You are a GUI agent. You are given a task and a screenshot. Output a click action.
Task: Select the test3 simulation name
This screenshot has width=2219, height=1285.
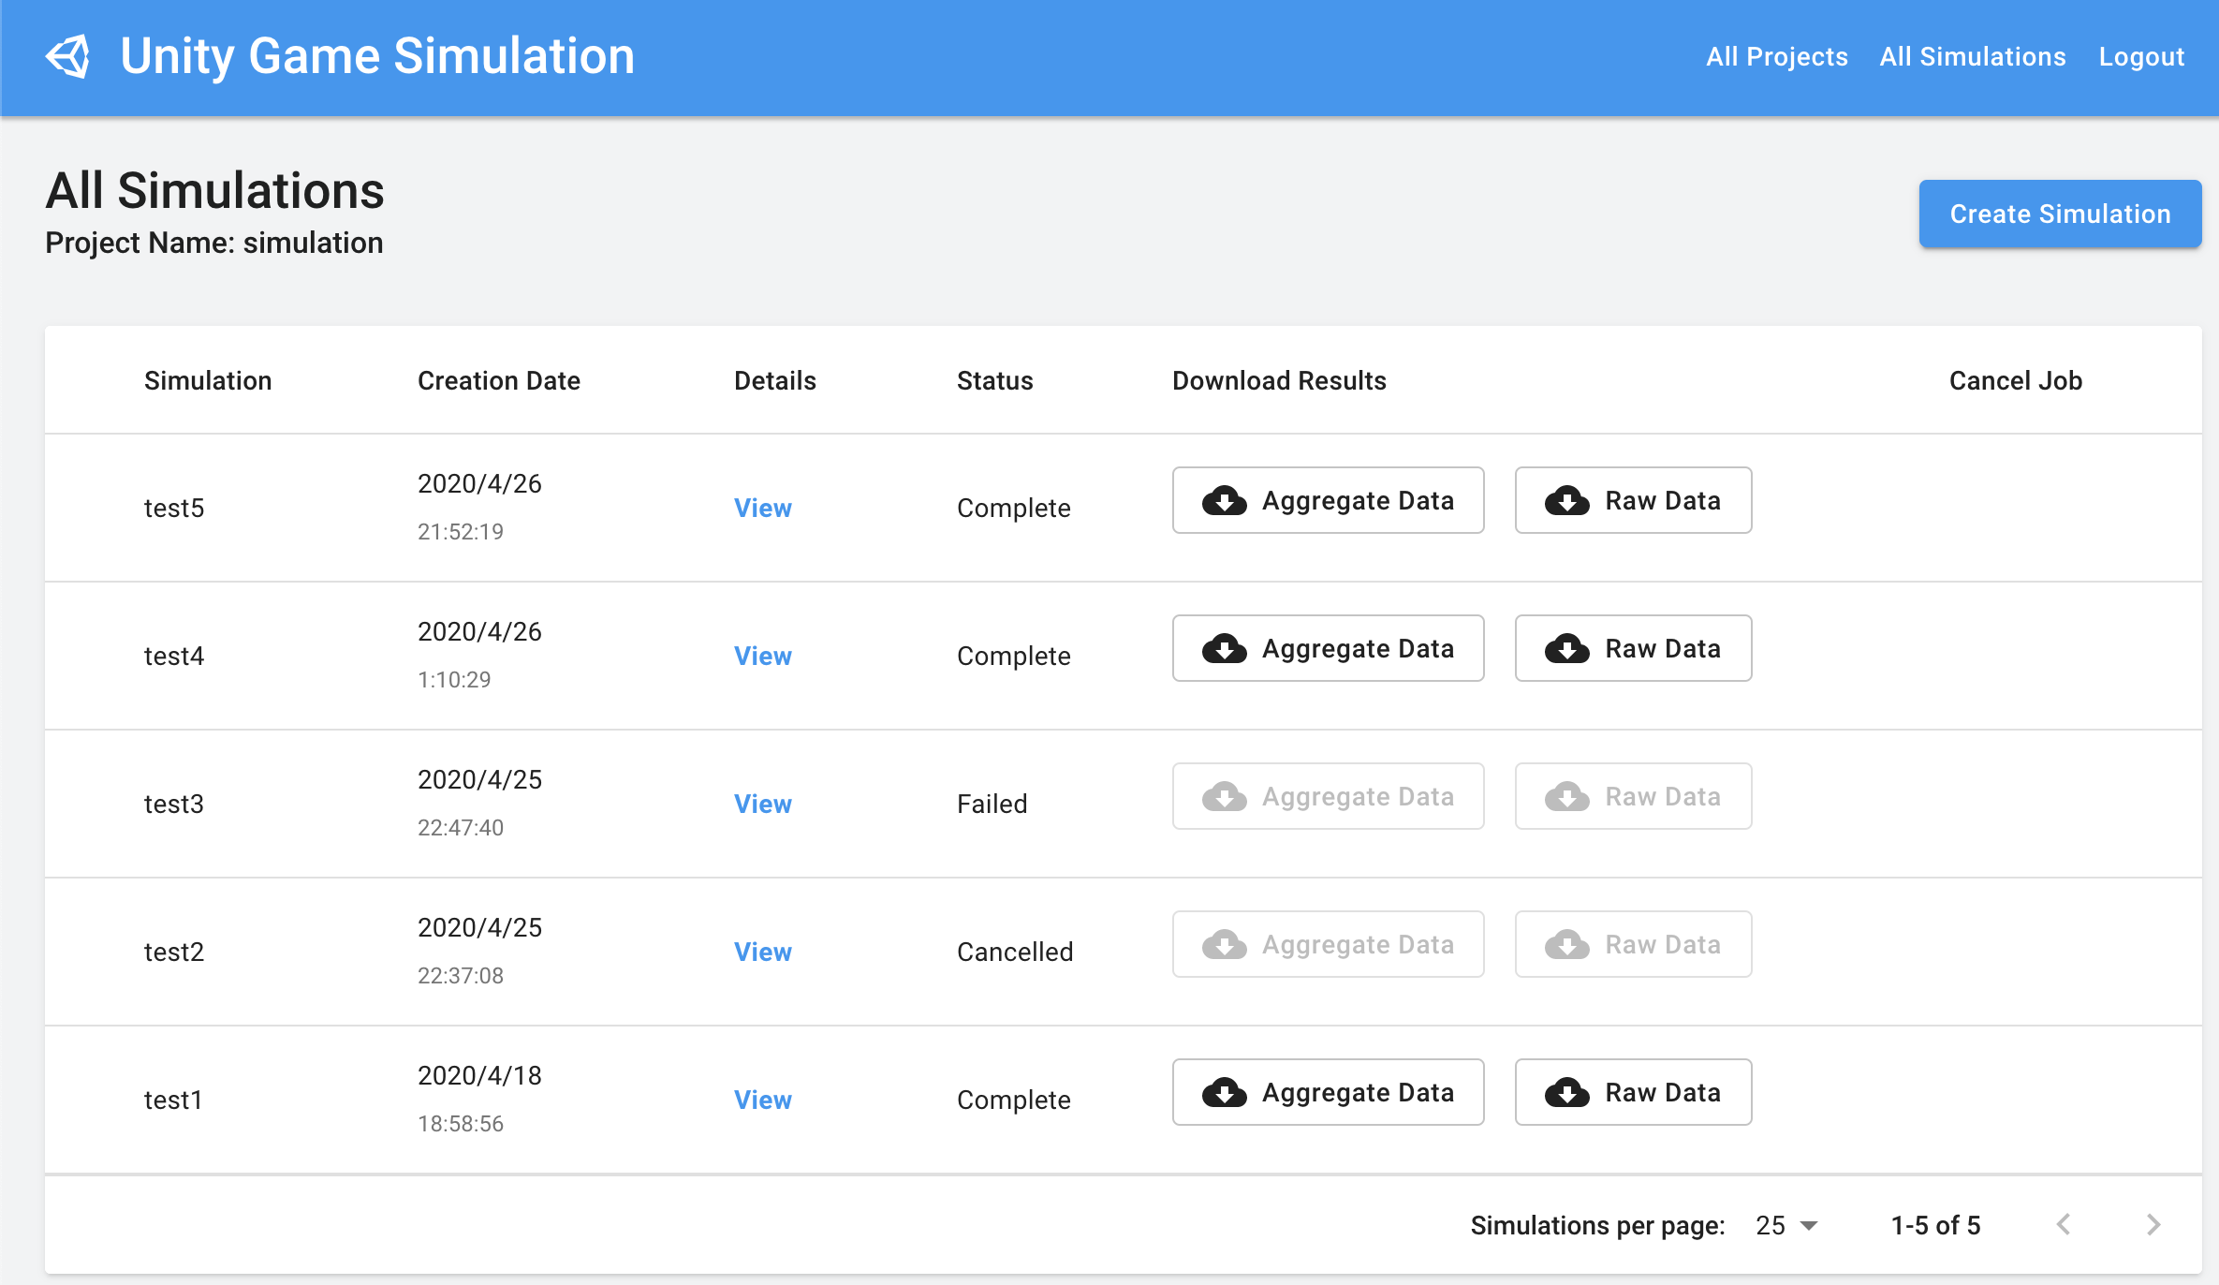coord(174,804)
